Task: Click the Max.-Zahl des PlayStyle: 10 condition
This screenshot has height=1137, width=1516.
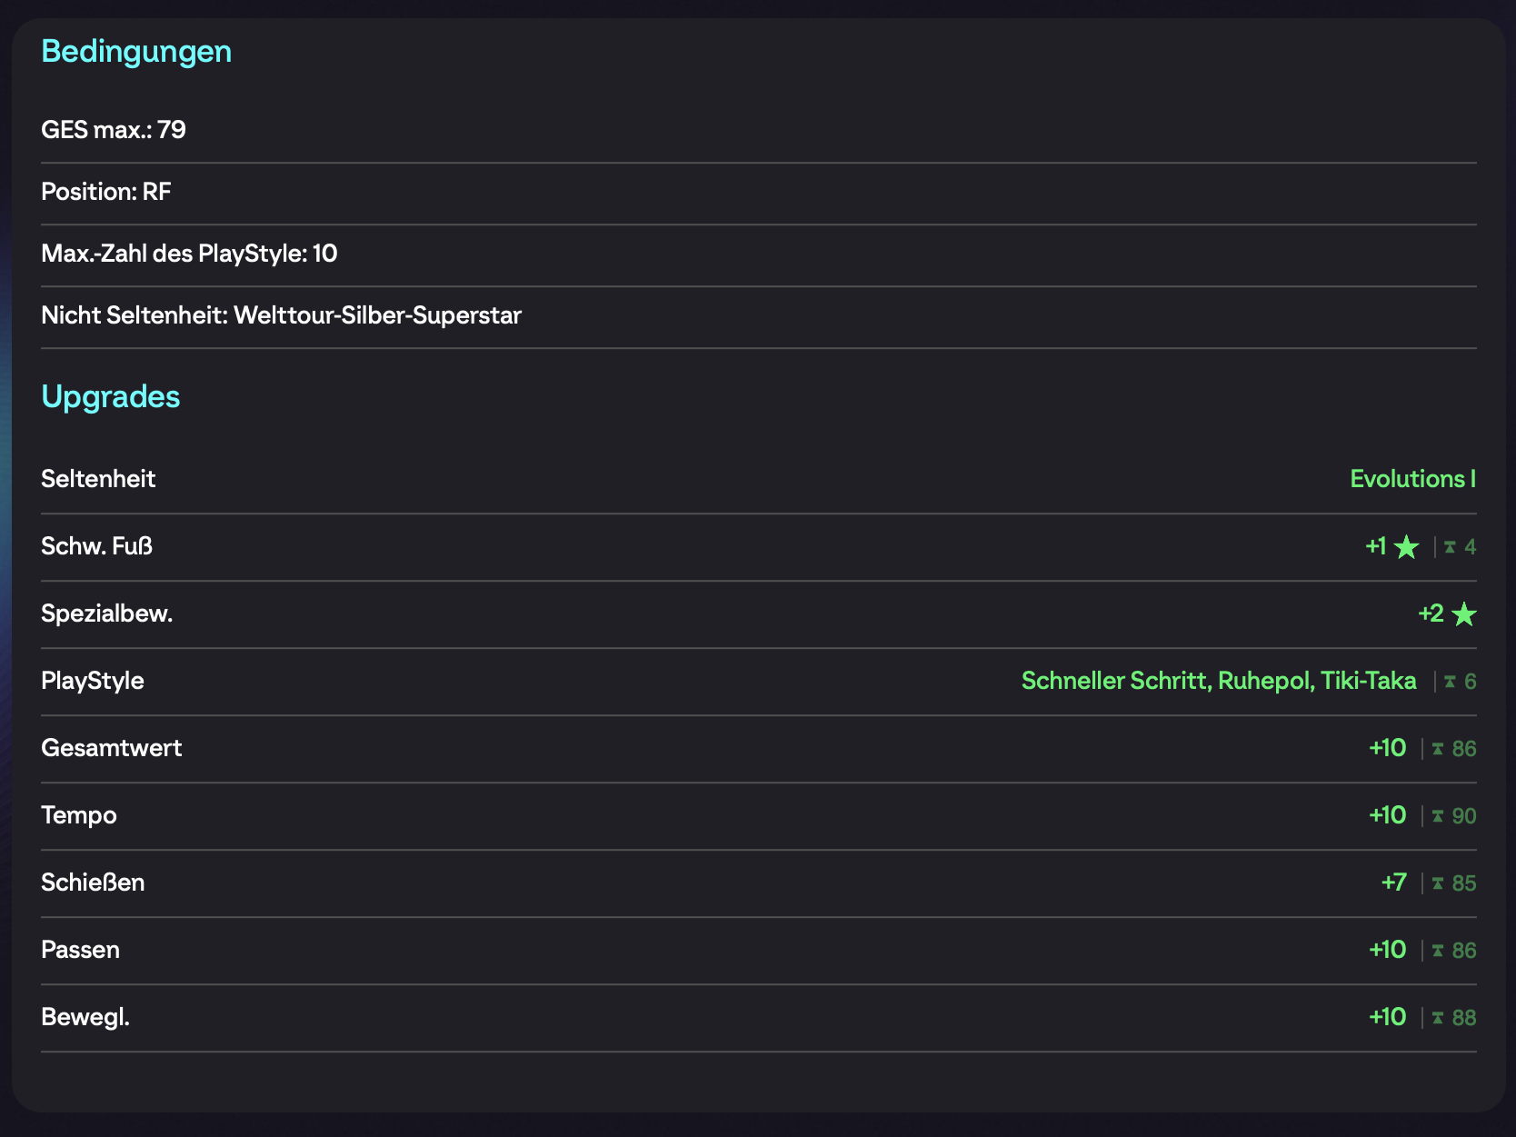Action: tap(189, 254)
